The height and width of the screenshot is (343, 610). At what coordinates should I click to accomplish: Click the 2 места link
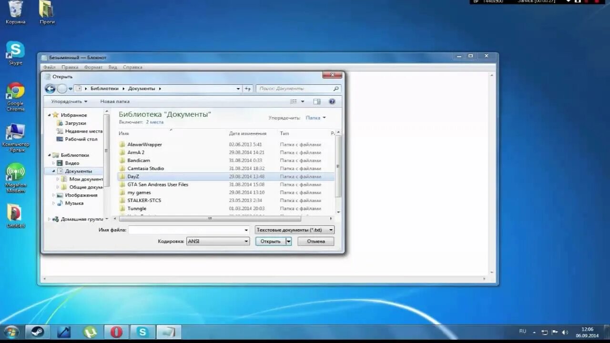coord(154,122)
